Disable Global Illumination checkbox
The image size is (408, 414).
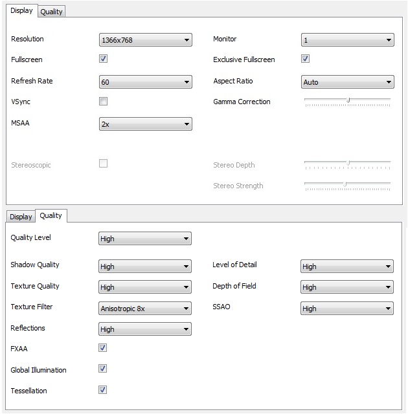click(102, 369)
